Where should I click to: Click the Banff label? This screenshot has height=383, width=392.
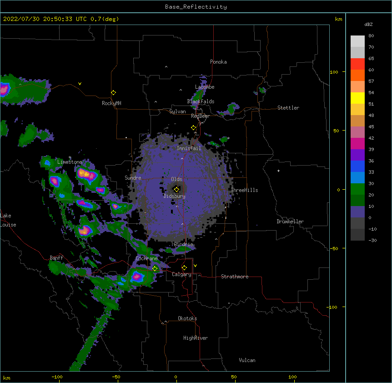point(56,258)
